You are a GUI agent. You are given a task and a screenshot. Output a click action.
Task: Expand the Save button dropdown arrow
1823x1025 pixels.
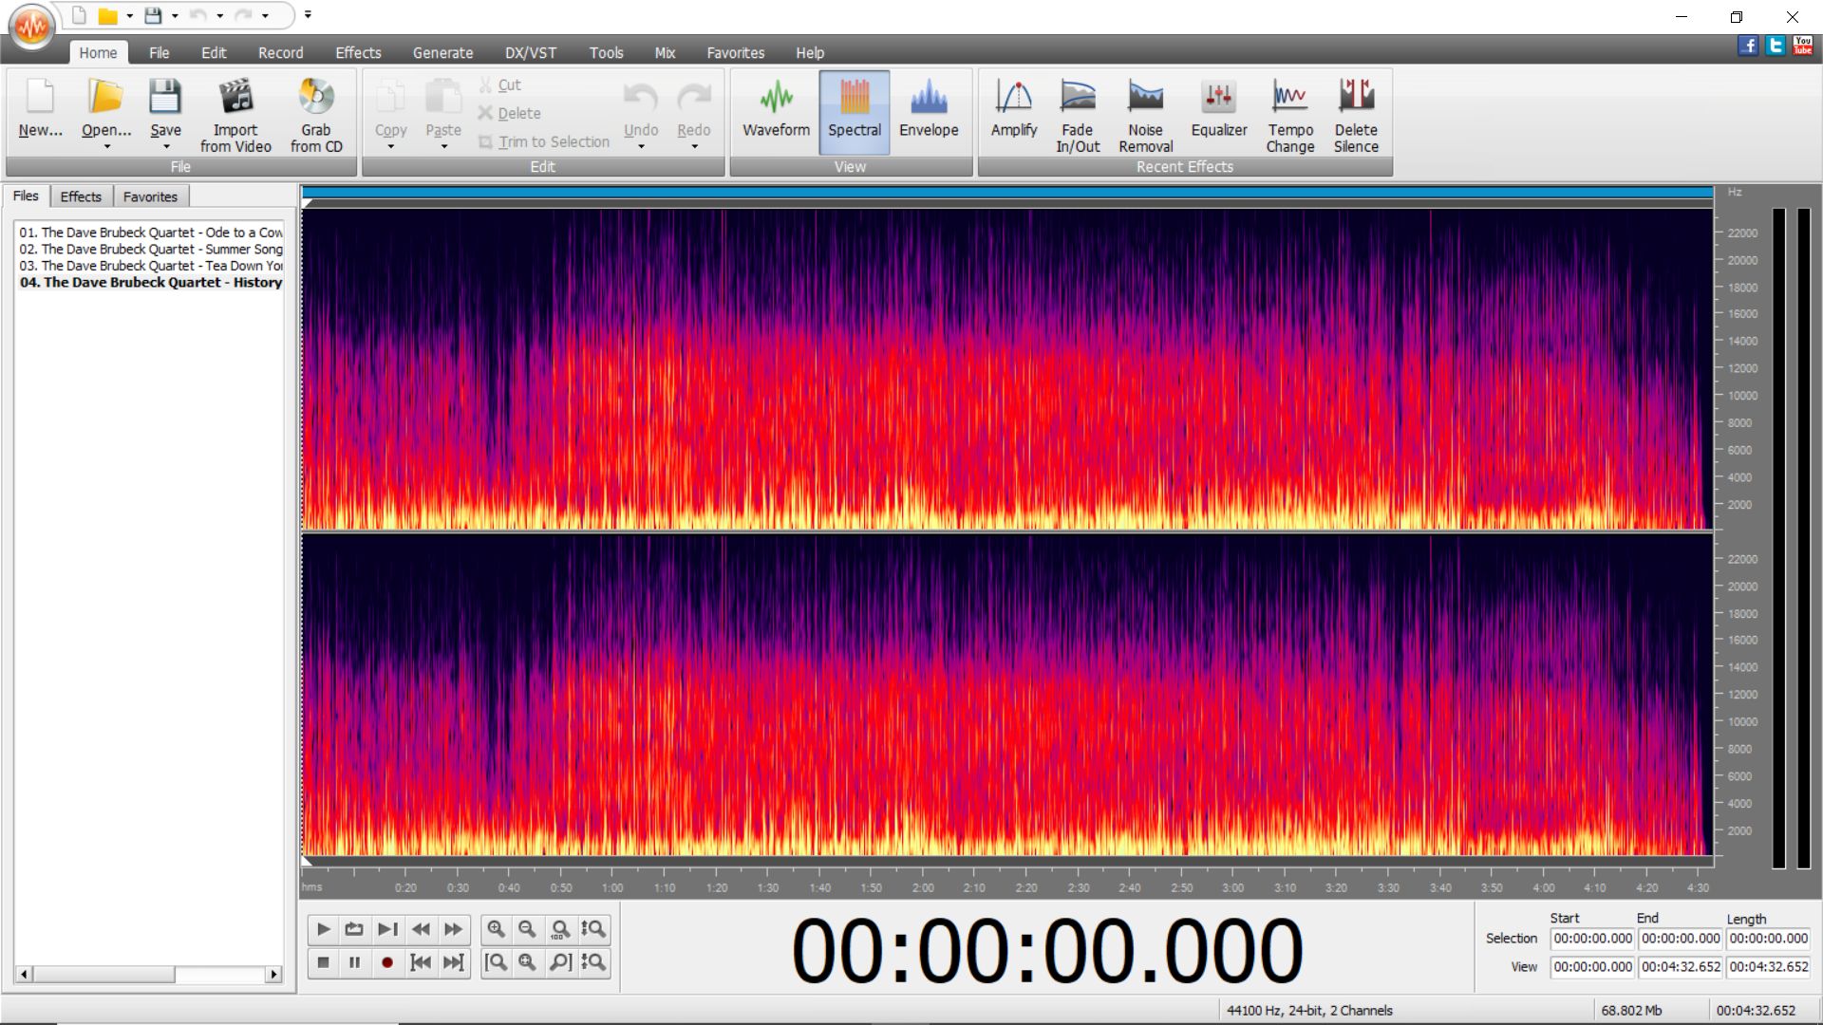166,147
